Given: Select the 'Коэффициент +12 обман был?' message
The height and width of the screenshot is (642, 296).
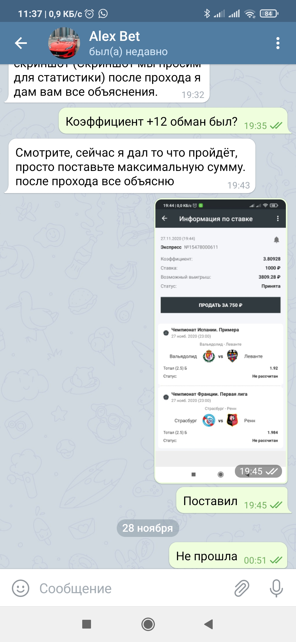Looking at the screenshot, I should click(x=173, y=121).
